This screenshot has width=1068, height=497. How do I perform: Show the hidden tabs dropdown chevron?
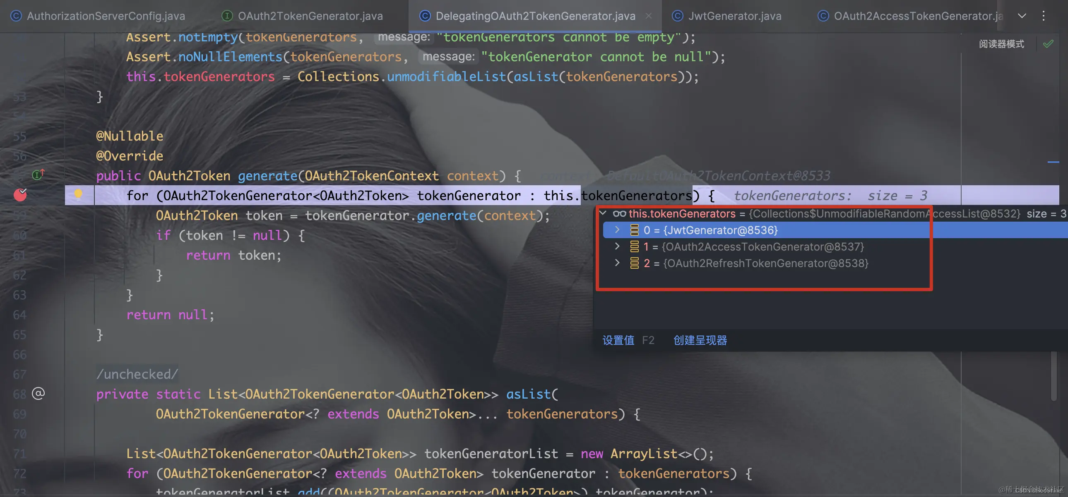pos(1022,16)
